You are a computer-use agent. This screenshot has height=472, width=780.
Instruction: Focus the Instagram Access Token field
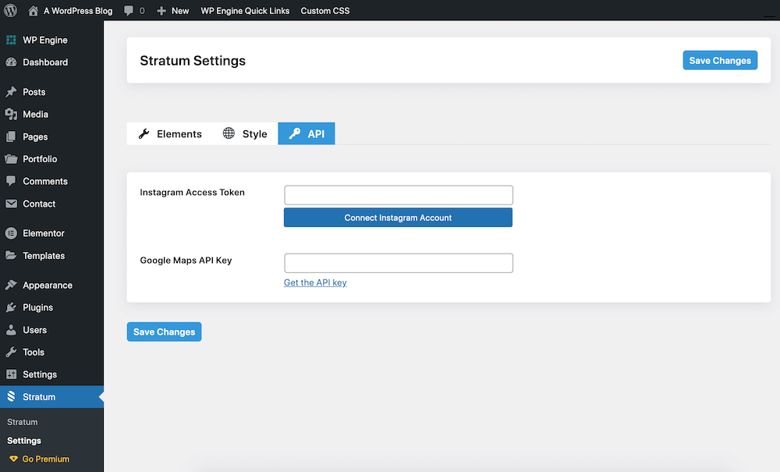[398, 195]
